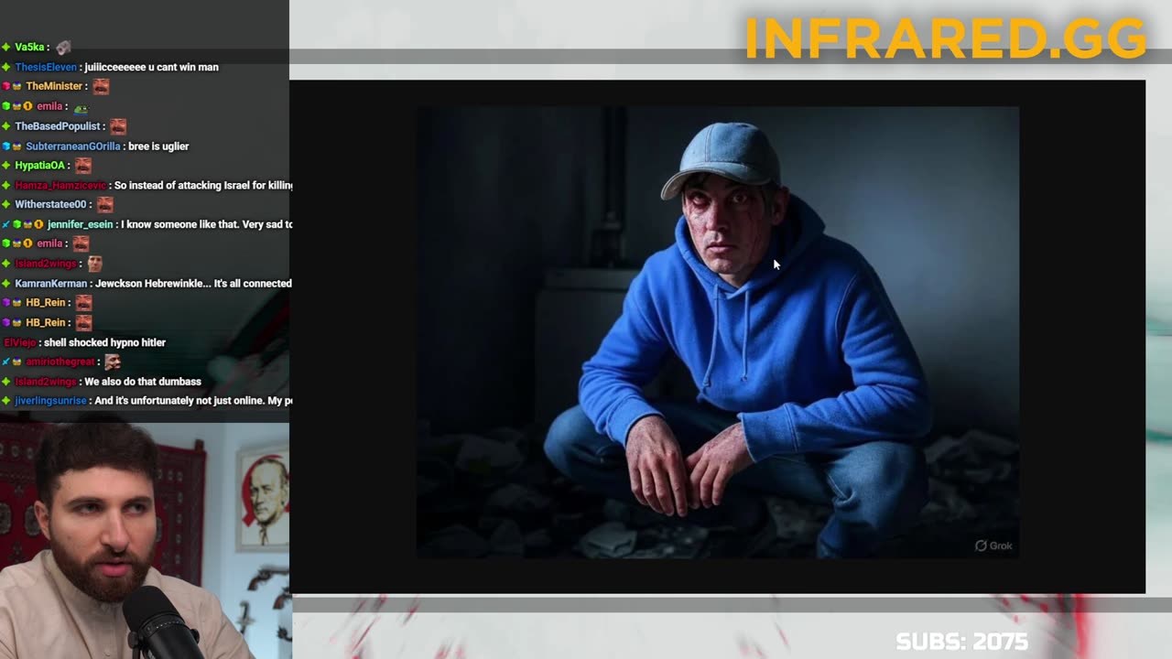Click the 'SUBS: 2075' counter
1172x659 pixels.
coord(962,642)
